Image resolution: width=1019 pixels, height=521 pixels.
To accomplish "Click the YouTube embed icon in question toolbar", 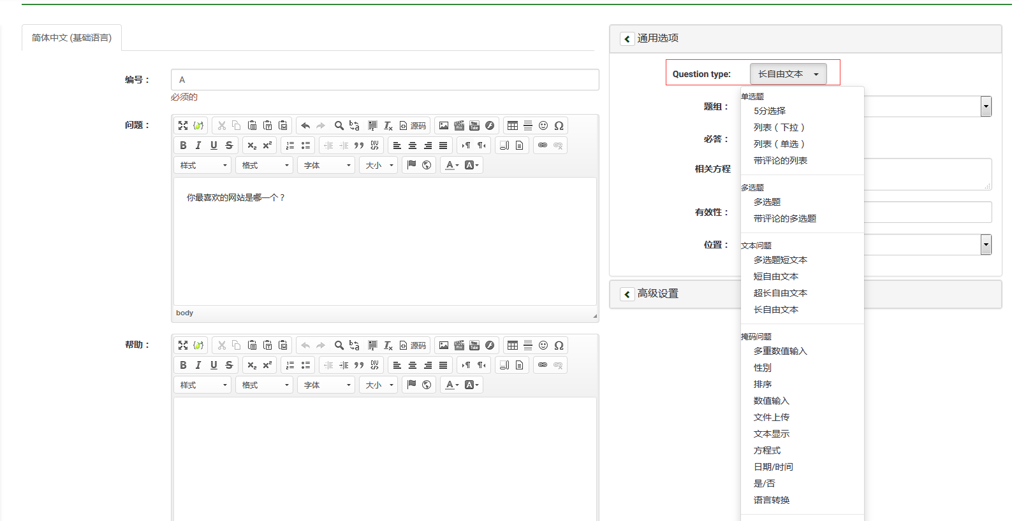I will point(474,125).
